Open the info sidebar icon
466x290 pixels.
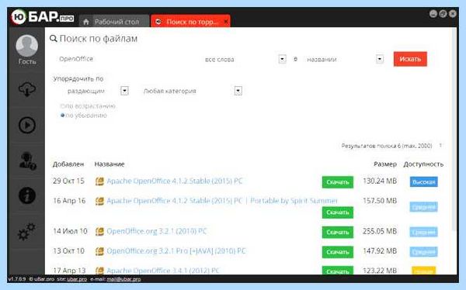coord(27,195)
